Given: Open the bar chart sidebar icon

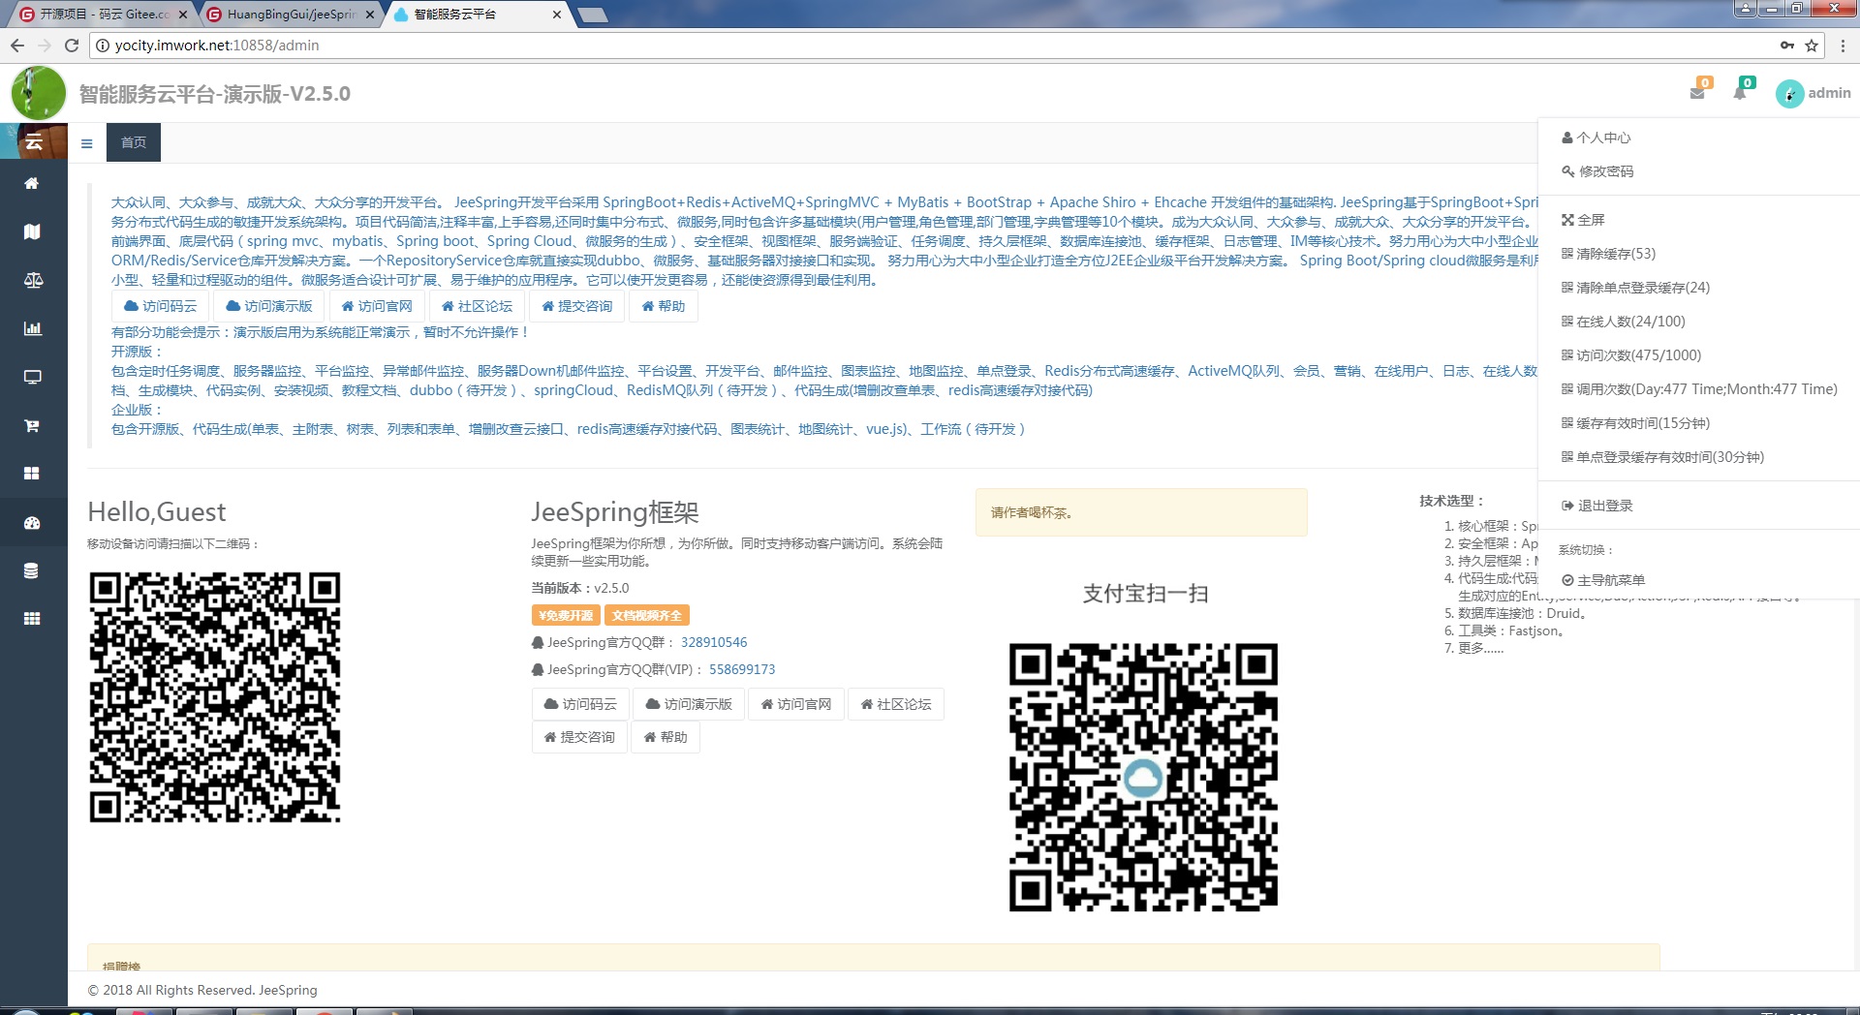Looking at the screenshot, I should coord(32,328).
